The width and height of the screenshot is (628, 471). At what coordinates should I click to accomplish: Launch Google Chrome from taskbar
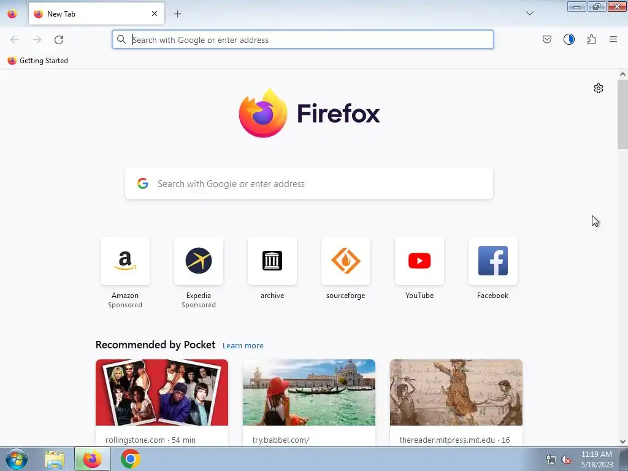click(131, 459)
